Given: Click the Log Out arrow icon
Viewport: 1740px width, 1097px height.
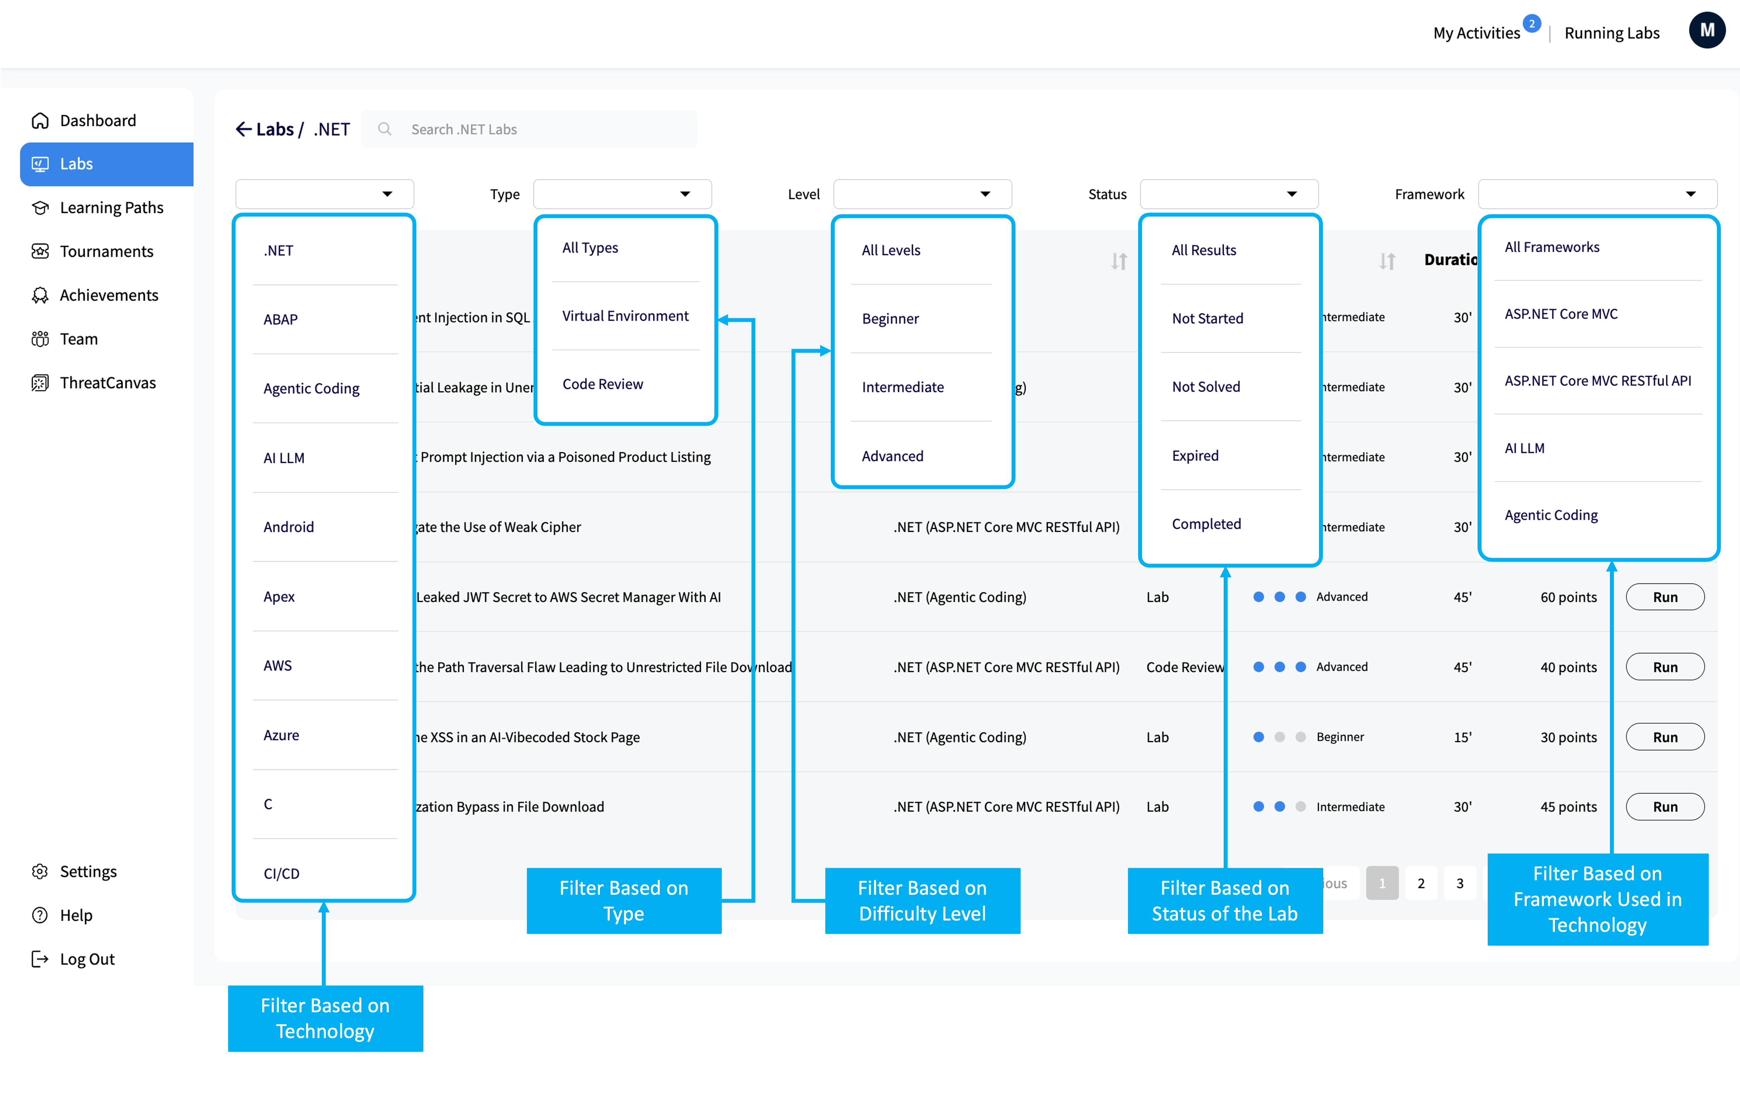Looking at the screenshot, I should coord(41,959).
